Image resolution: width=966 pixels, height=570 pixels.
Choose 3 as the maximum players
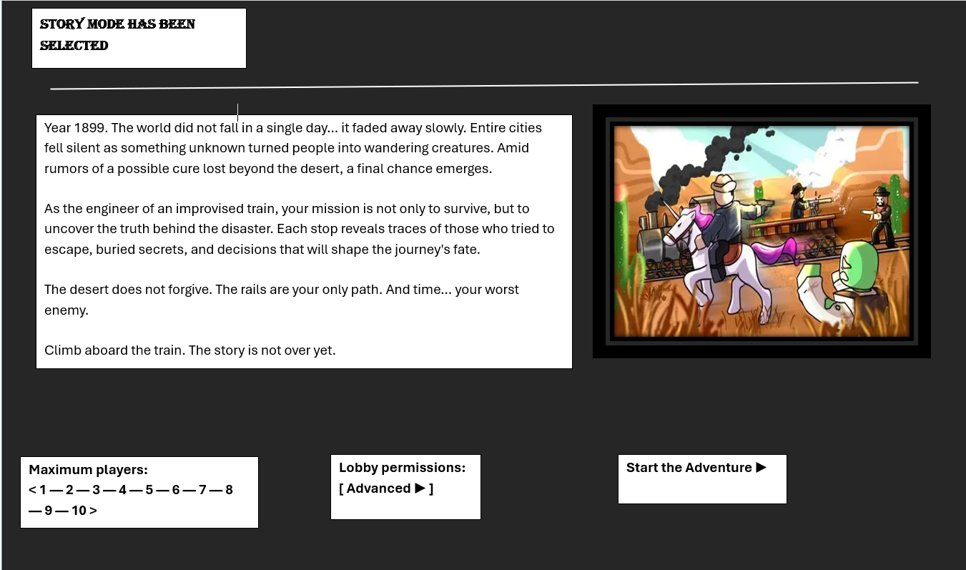tap(96, 490)
